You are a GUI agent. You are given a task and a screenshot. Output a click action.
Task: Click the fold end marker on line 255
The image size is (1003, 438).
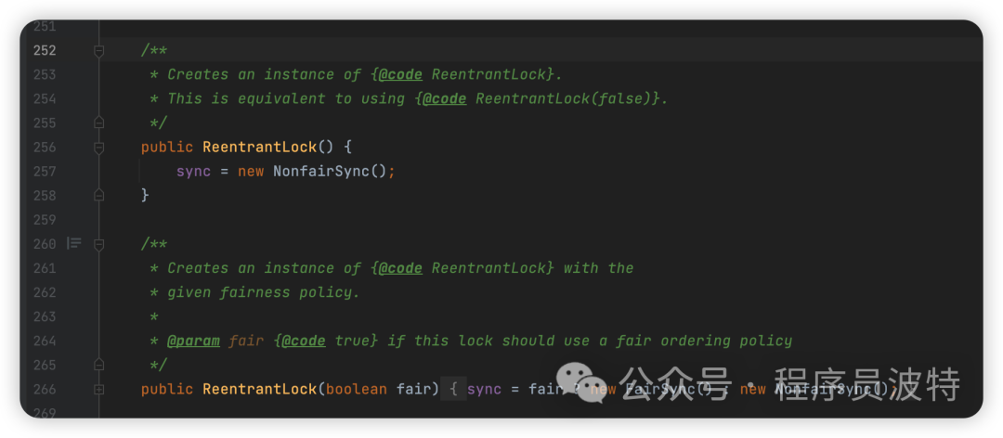coord(98,123)
